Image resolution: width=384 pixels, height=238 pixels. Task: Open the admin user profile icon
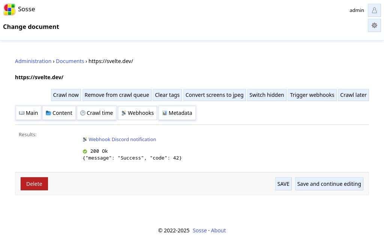pyautogui.click(x=374, y=10)
